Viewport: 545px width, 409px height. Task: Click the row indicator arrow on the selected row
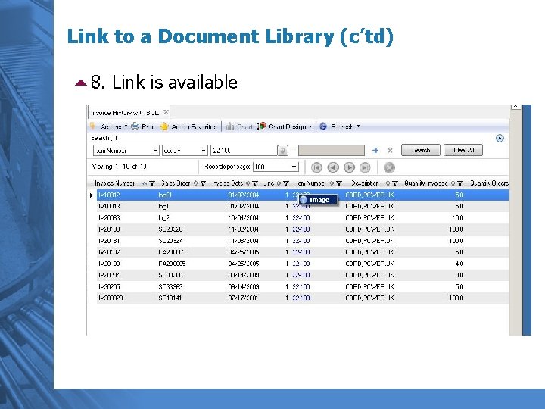pyautogui.click(x=92, y=195)
